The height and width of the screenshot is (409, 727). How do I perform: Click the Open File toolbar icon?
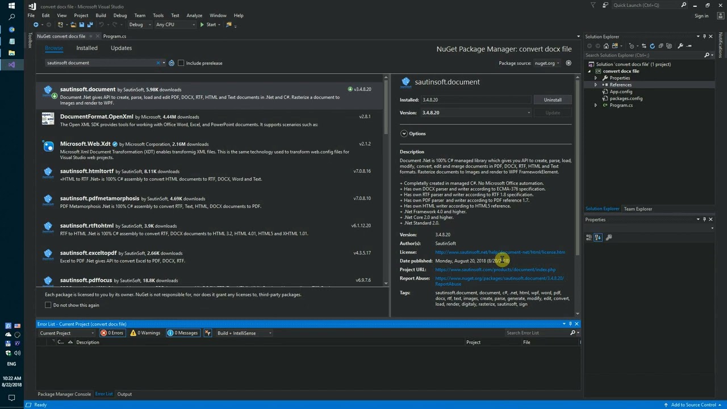click(73, 25)
